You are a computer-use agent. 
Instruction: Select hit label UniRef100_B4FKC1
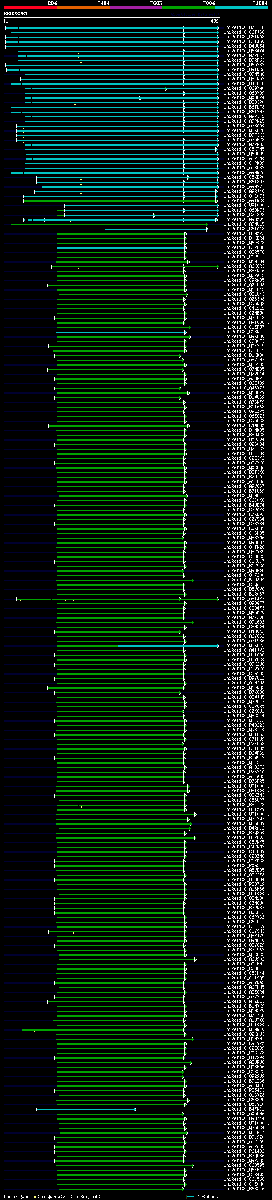pos(244,1109)
